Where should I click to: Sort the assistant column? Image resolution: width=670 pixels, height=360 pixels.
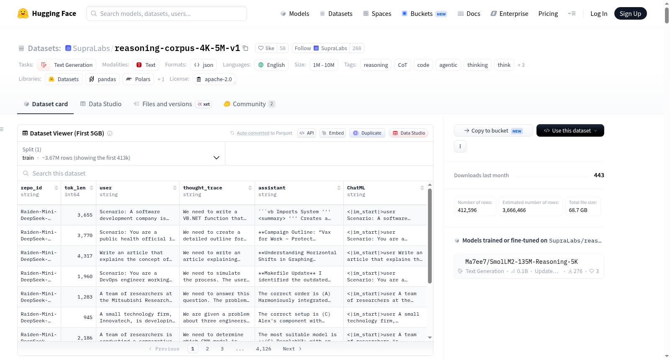[339, 188]
